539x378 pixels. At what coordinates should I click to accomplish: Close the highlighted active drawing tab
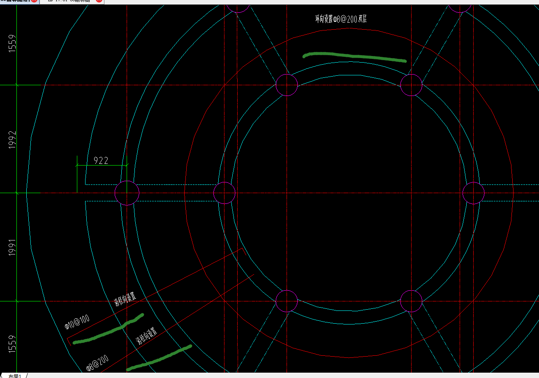(34, 1)
